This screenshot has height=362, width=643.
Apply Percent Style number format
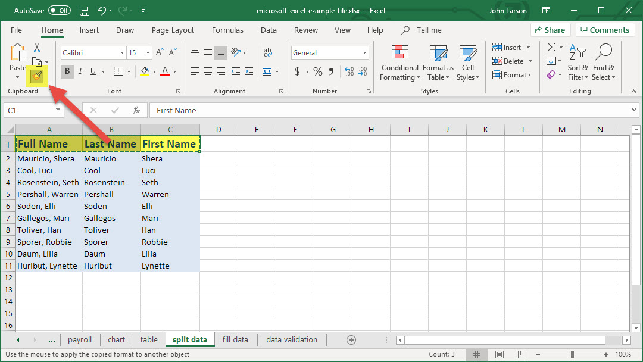point(318,71)
